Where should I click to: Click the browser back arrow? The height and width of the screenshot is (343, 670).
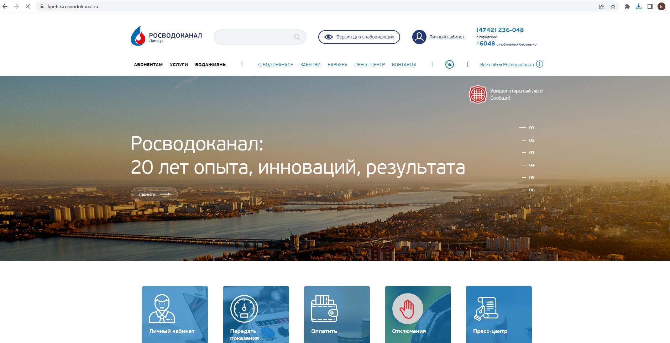pos(5,6)
